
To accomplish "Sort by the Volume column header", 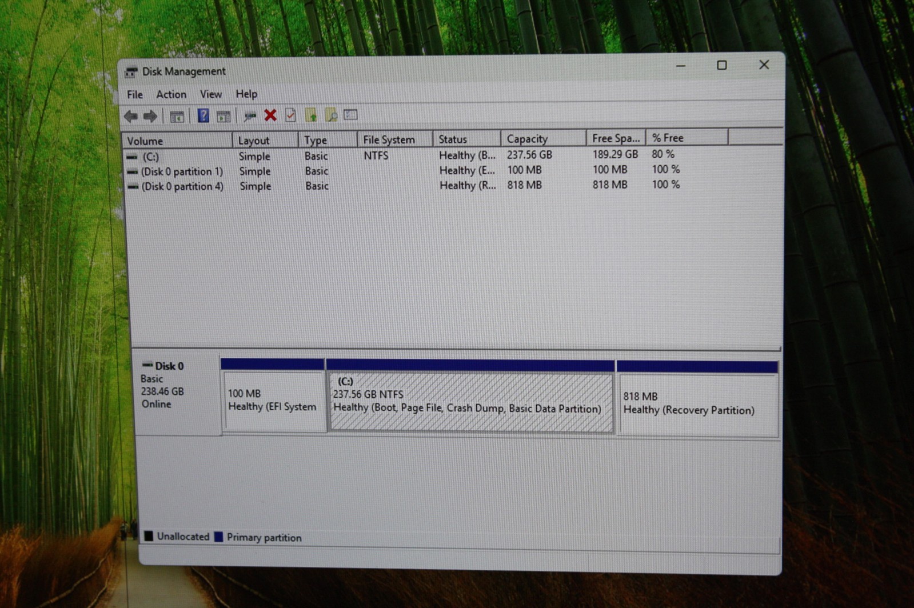I will (177, 141).
